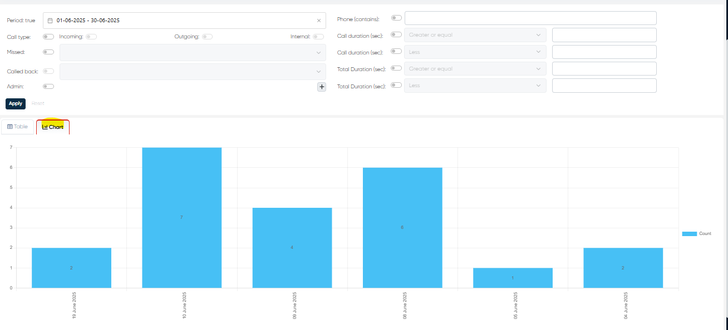Enable the Outgoing calls toggle

pos(207,37)
